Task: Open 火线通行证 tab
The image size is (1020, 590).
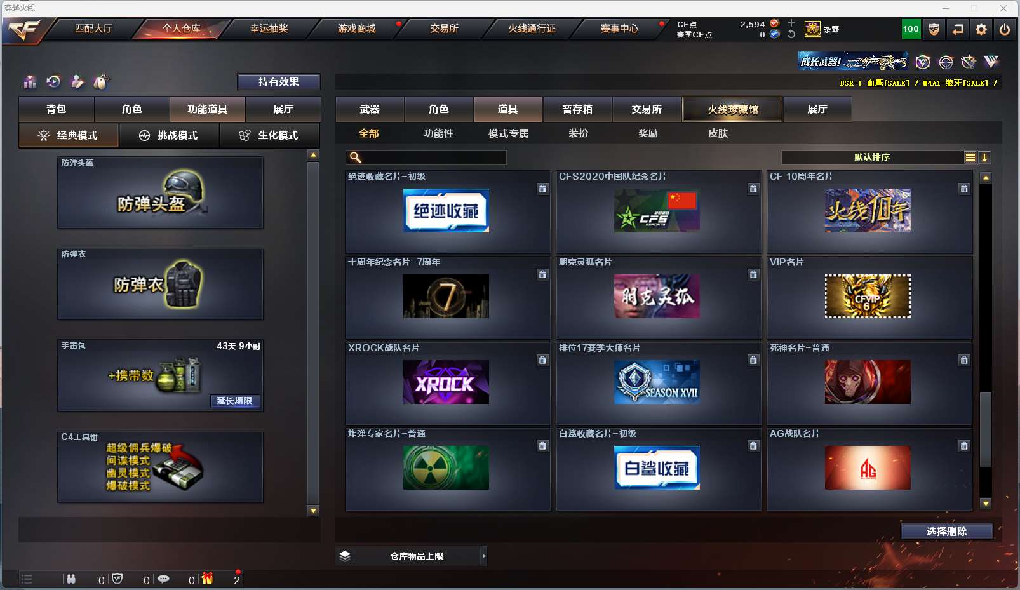Action: (532, 29)
